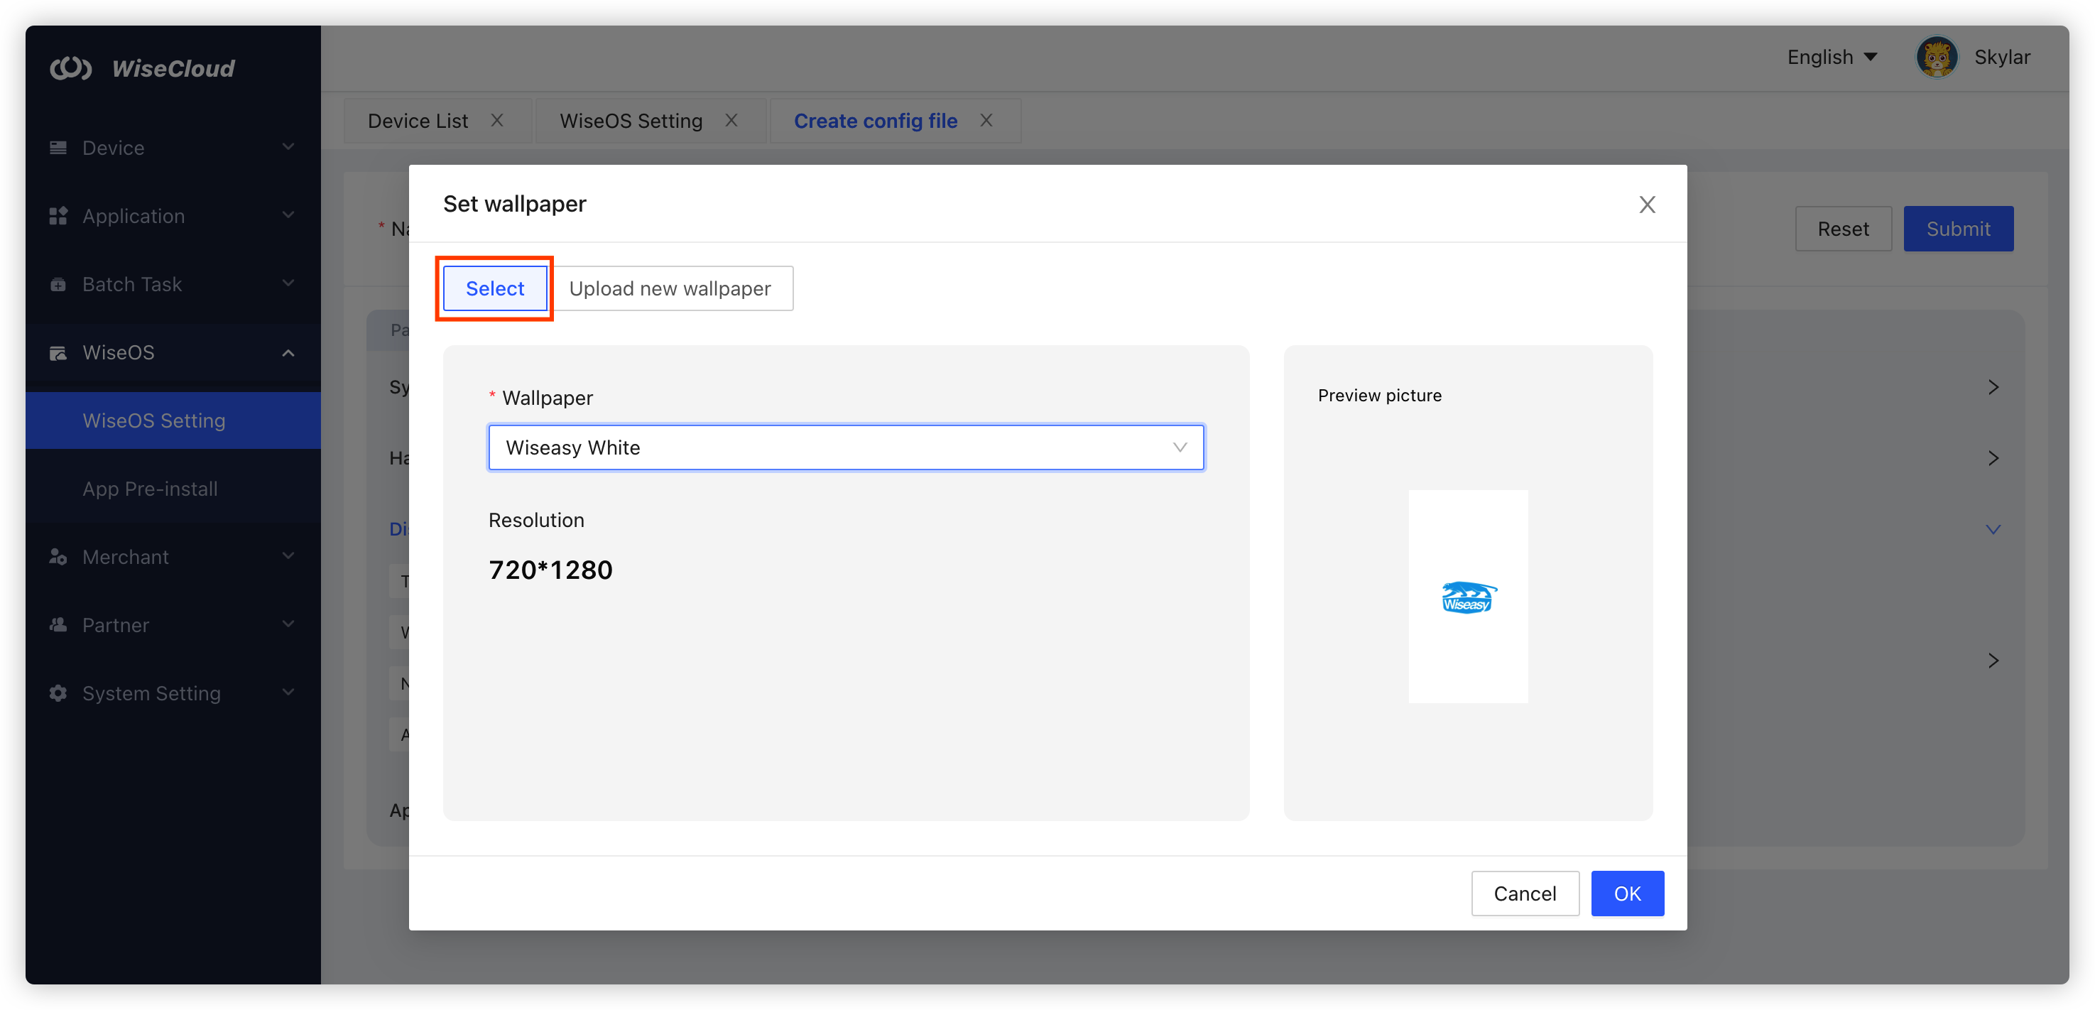Click the Reset button
Image resolution: width=2095 pixels, height=1010 pixels.
coord(1843,229)
